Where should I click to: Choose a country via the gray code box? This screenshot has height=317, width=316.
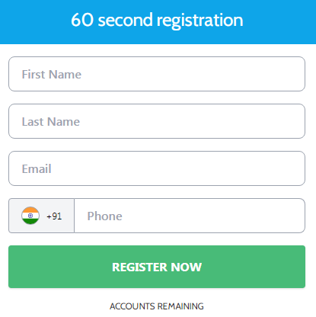point(41,216)
